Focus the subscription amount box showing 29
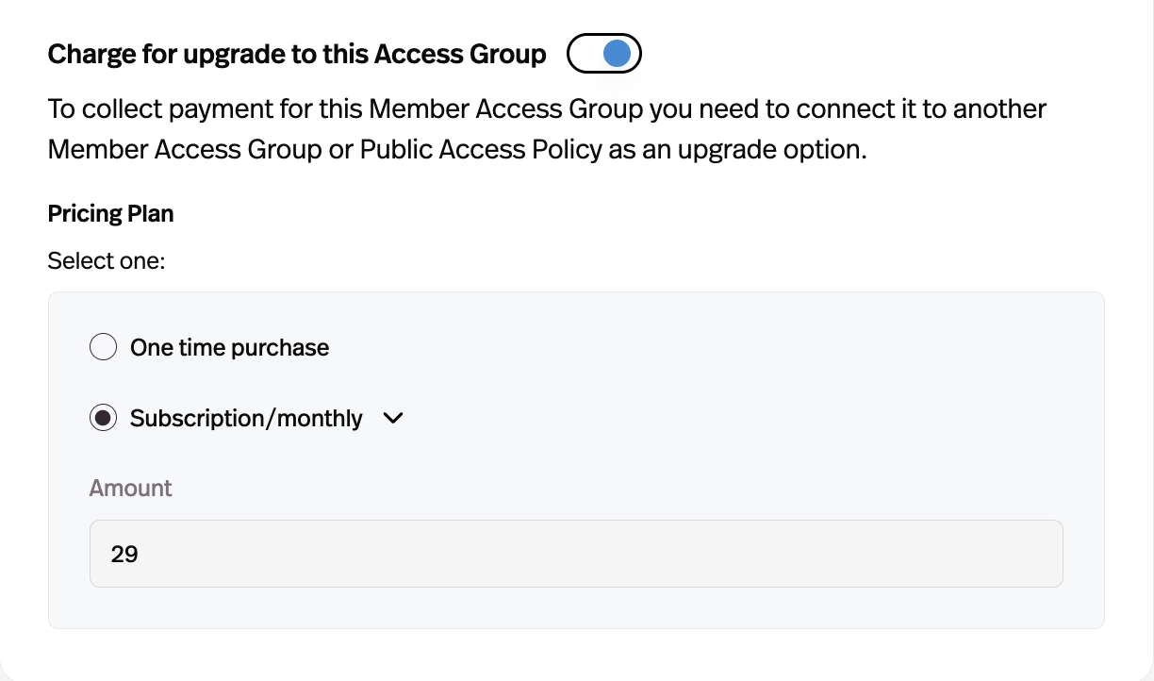Viewport: 1154px width, 681px height. coord(576,554)
